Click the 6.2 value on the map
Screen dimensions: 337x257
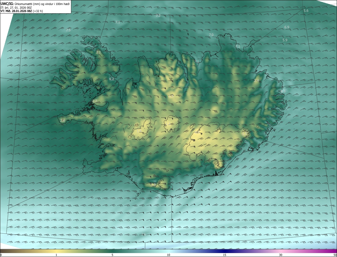(112, 79)
